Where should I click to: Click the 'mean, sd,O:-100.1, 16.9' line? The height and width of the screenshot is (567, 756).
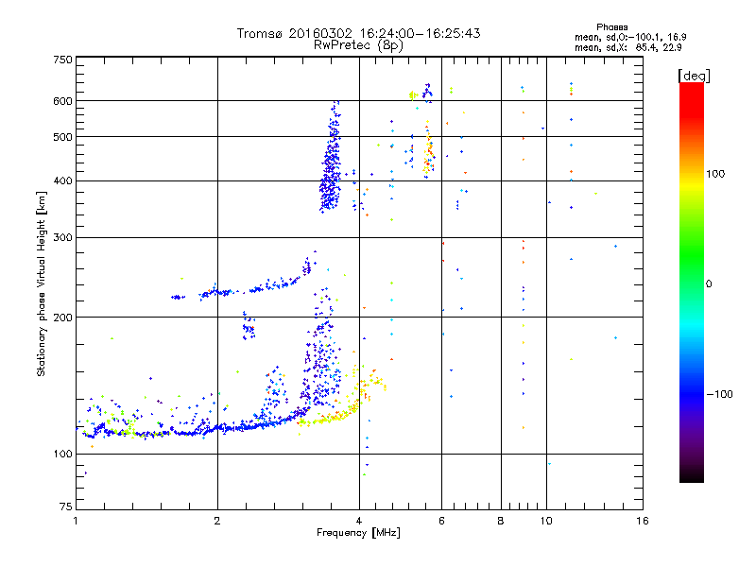click(x=630, y=37)
